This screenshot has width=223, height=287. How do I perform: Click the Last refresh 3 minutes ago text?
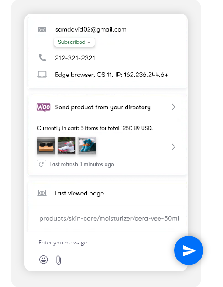(x=82, y=164)
